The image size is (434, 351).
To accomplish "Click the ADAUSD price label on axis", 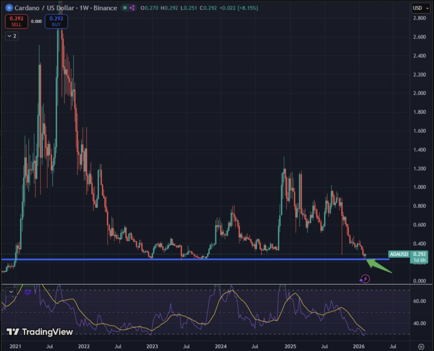I will 398,254.
